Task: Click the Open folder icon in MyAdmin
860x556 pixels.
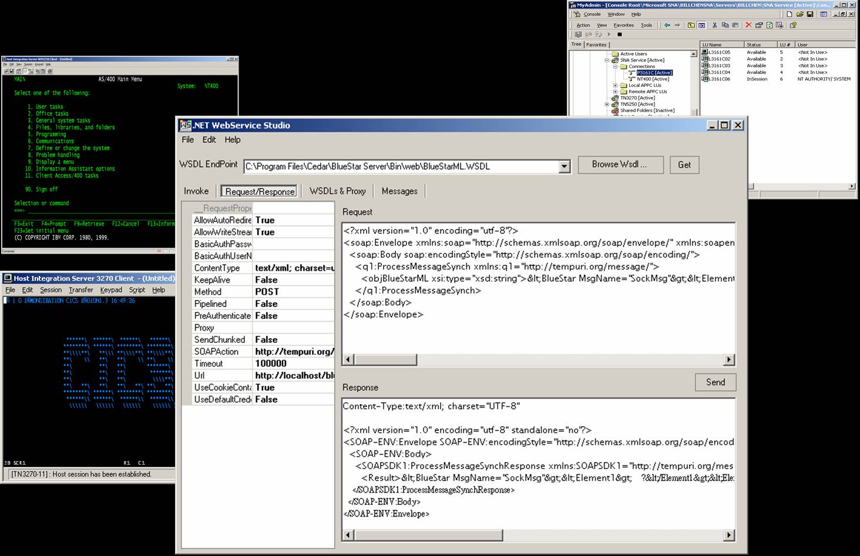Action: (800, 14)
